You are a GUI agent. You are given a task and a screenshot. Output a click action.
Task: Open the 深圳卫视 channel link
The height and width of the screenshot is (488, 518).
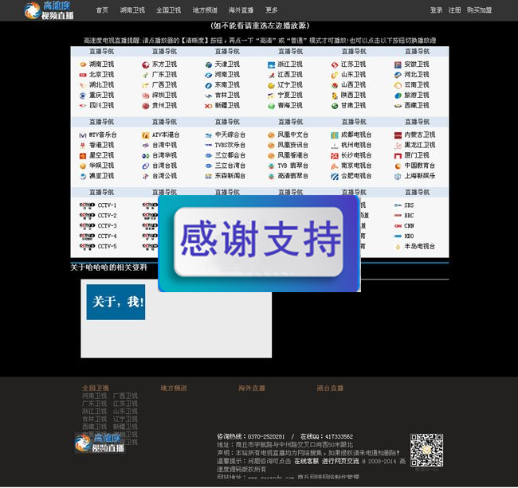pyautogui.click(x=164, y=96)
